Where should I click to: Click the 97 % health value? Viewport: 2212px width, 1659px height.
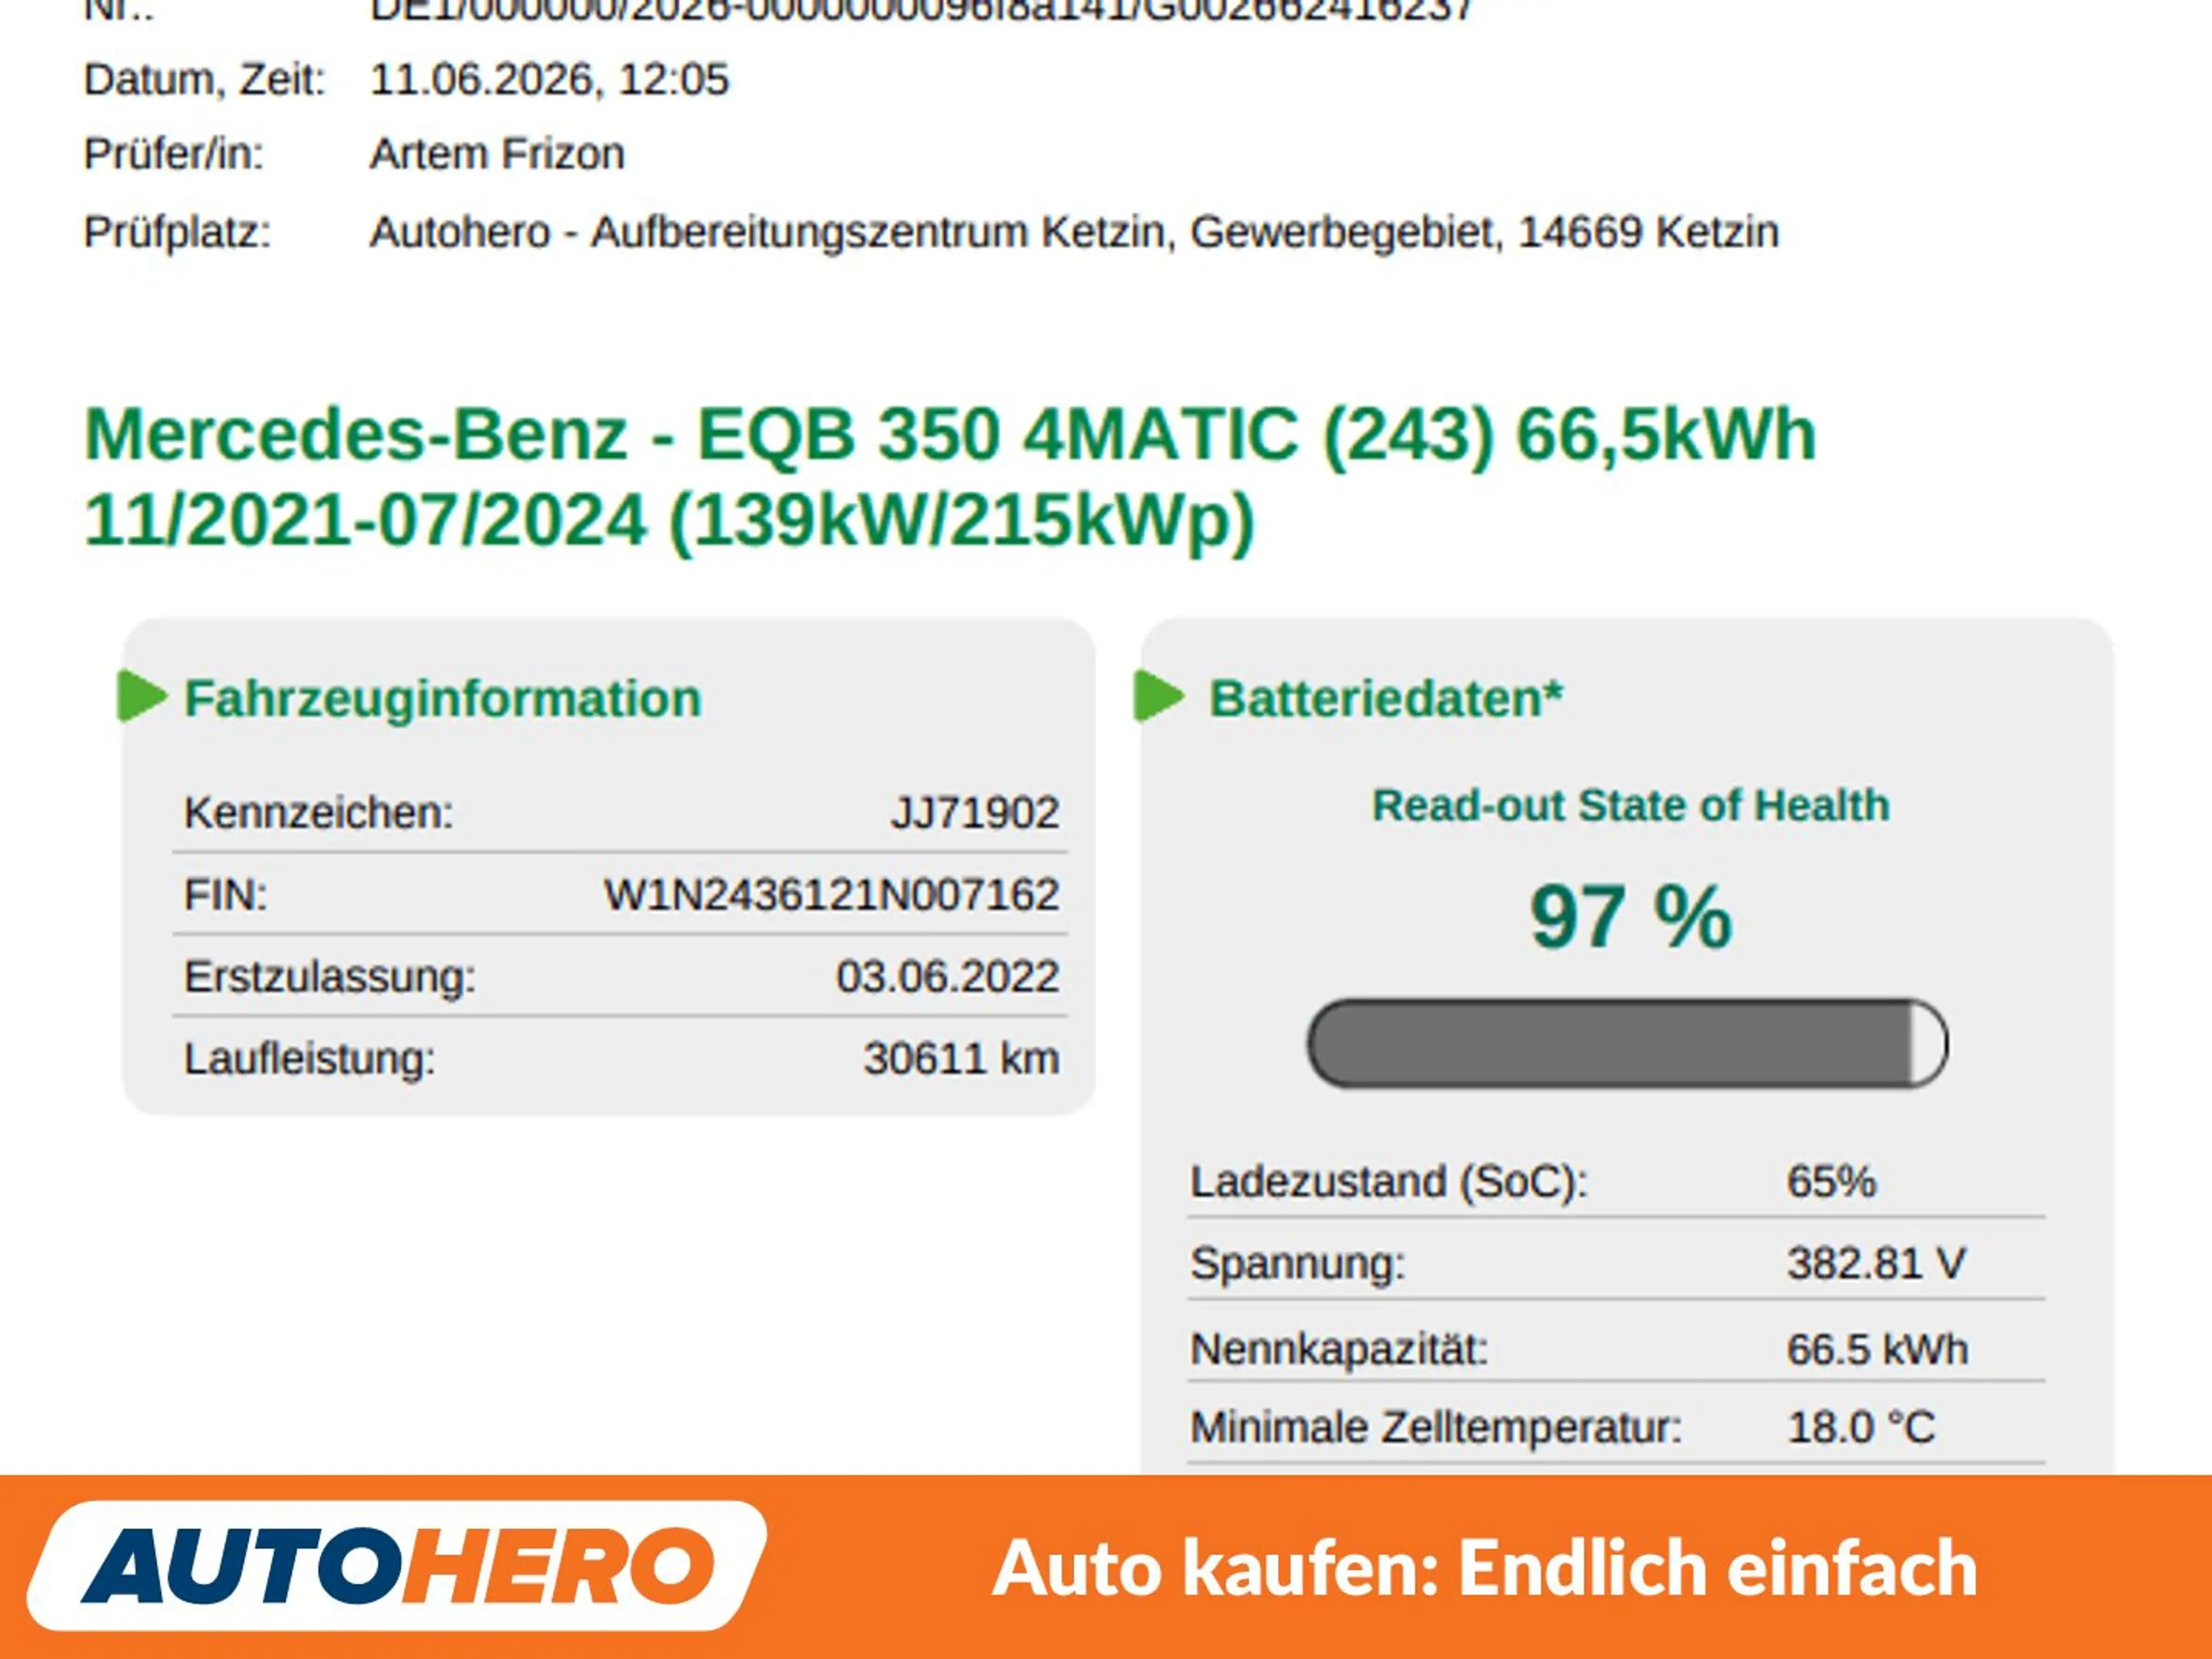[x=1630, y=916]
